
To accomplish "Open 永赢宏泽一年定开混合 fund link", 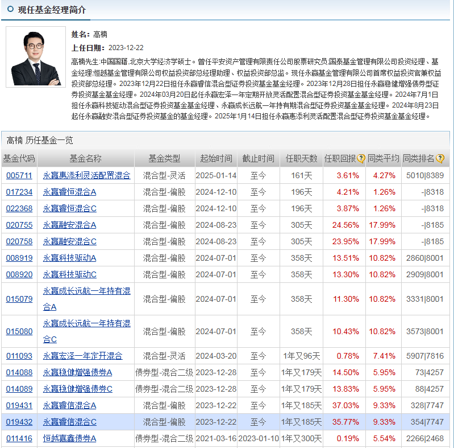I will (x=82, y=356).
